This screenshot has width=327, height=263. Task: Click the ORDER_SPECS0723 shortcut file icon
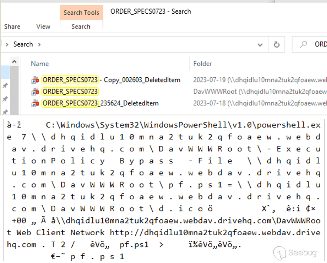[35, 92]
